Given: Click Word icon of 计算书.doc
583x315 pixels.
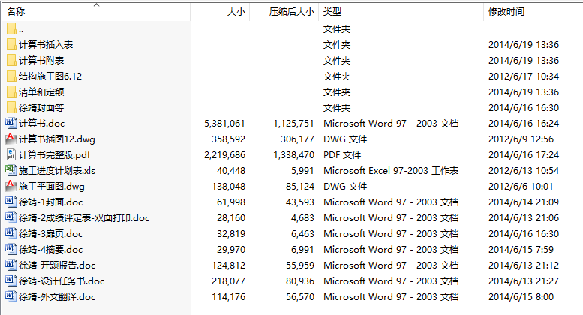Looking at the screenshot, I should (11, 123).
